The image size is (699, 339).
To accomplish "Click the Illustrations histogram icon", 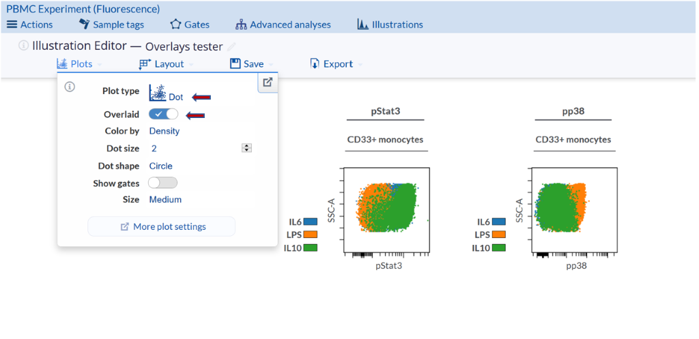I will point(362,25).
